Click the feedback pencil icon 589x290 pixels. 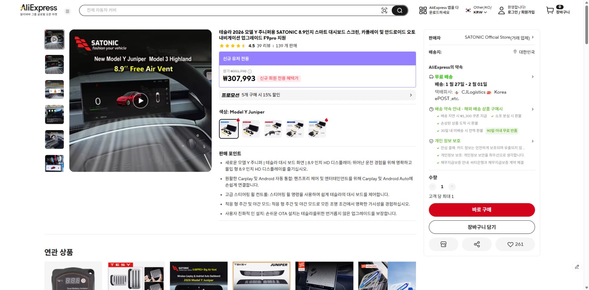578,267
